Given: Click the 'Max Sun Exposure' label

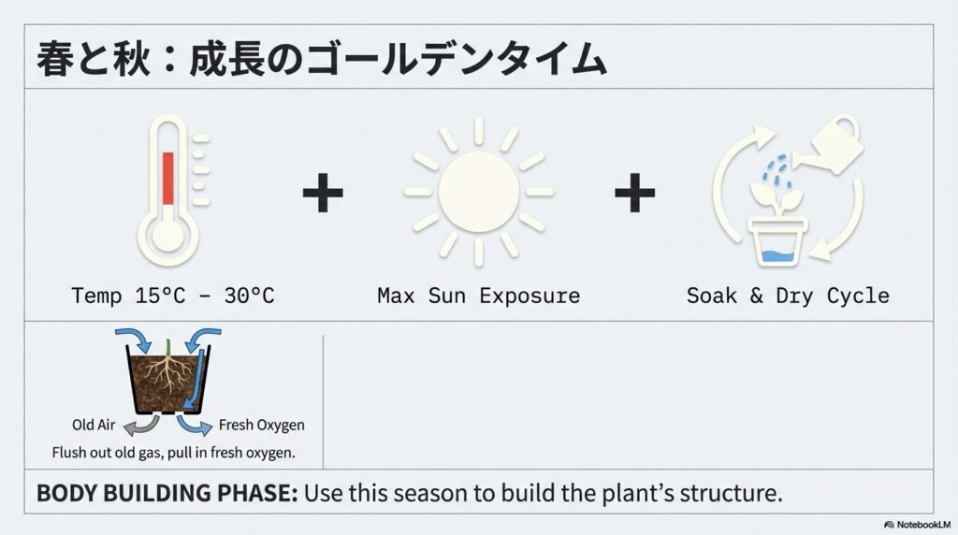Looking at the screenshot, I should click(478, 296).
